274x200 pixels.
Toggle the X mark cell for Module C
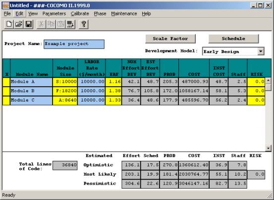pos(6,100)
